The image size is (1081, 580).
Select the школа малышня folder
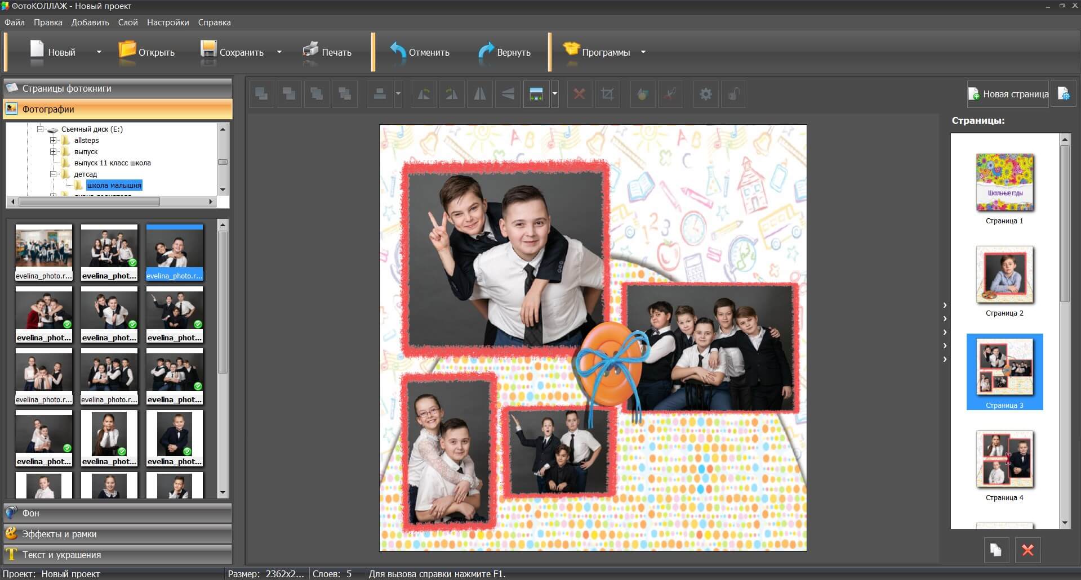114,185
